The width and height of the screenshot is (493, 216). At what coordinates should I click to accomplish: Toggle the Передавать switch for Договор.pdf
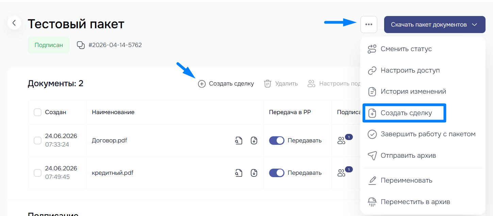coord(277,140)
